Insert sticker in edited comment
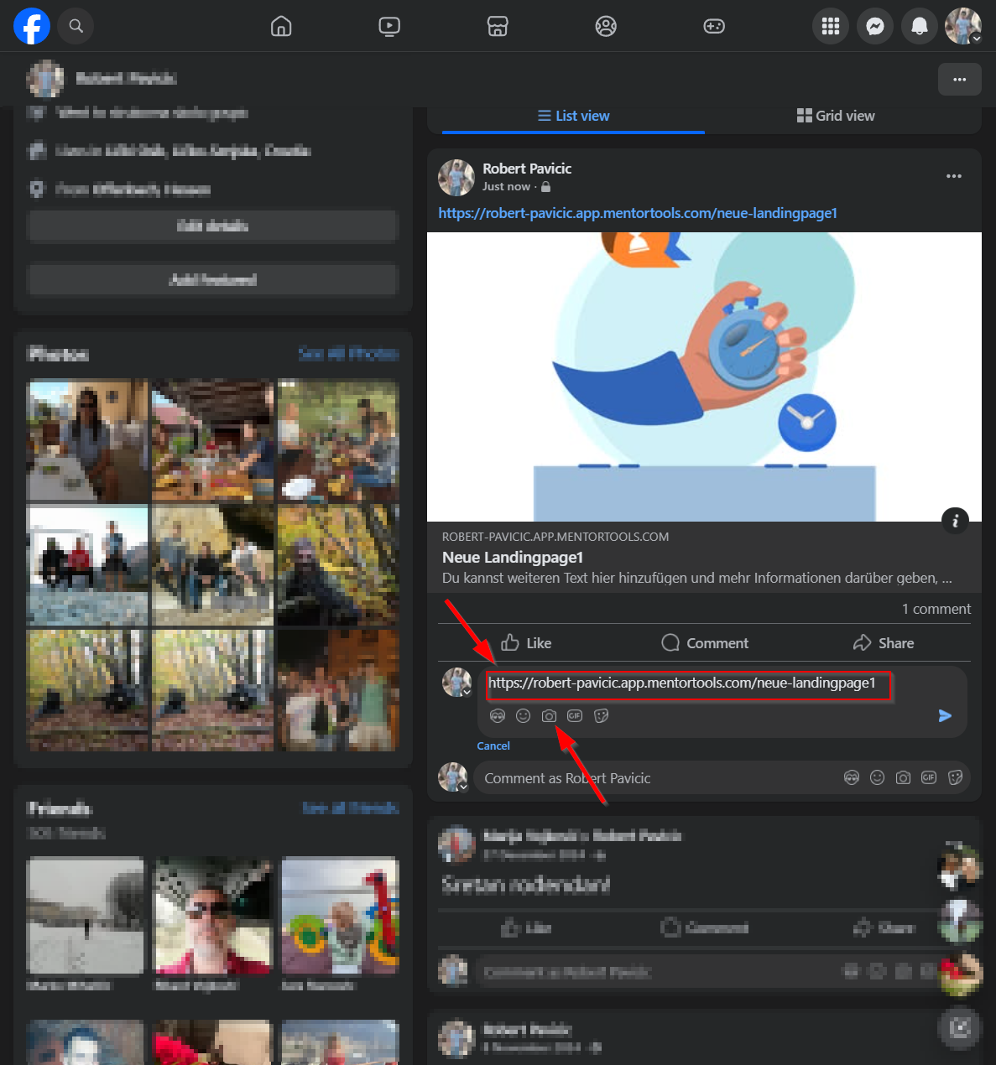 point(601,716)
